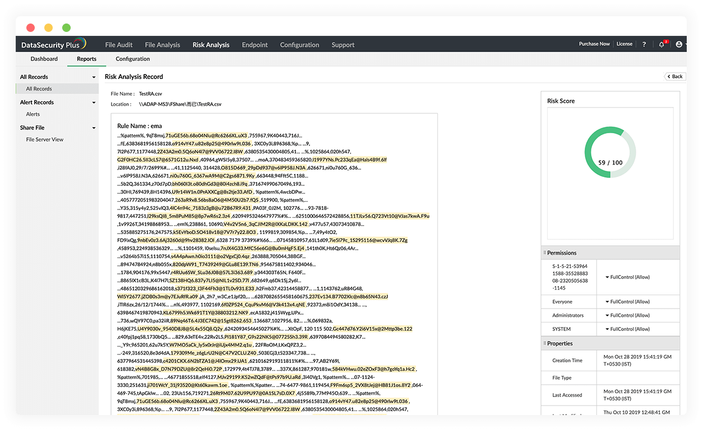The width and height of the screenshot is (703, 429).
Task: Open the notifications bell icon
Action: [x=662, y=44]
